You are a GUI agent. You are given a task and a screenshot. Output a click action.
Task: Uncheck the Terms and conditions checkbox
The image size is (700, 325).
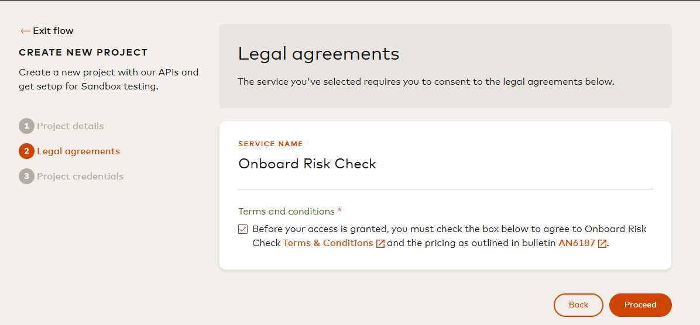(x=243, y=229)
